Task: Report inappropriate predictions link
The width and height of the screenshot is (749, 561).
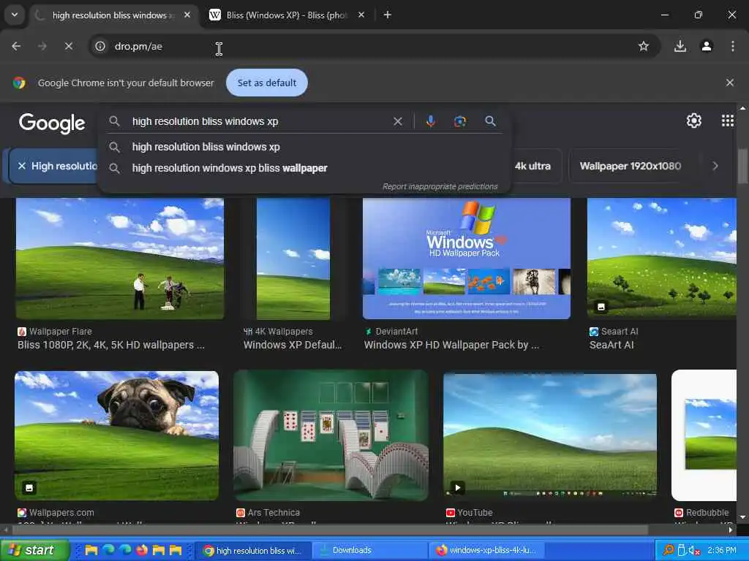Action: tap(440, 186)
